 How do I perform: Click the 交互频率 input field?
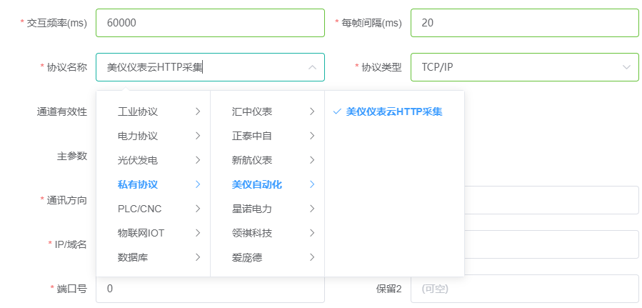coord(210,23)
